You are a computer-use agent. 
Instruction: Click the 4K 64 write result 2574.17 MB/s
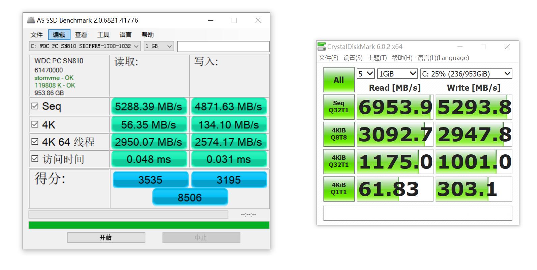[x=229, y=142]
